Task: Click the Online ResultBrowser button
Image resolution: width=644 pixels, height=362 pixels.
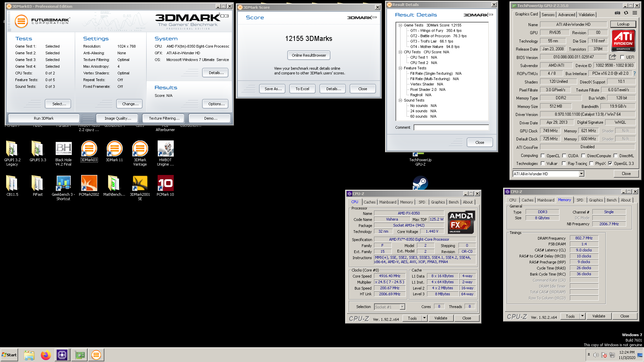Action: pyautogui.click(x=309, y=55)
